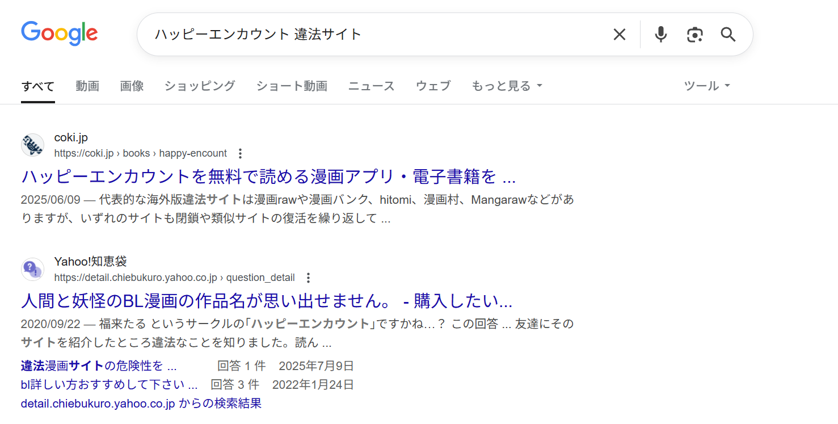
Task: Open the ショート動画 tab
Action: pyautogui.click(x=292, y=86)
